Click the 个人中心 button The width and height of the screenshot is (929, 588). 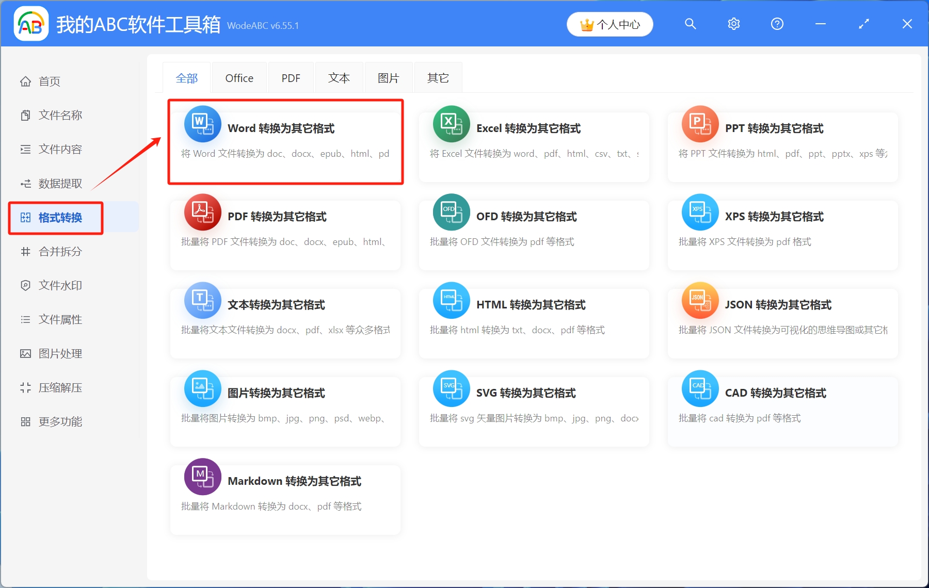(x=610, y=24)
